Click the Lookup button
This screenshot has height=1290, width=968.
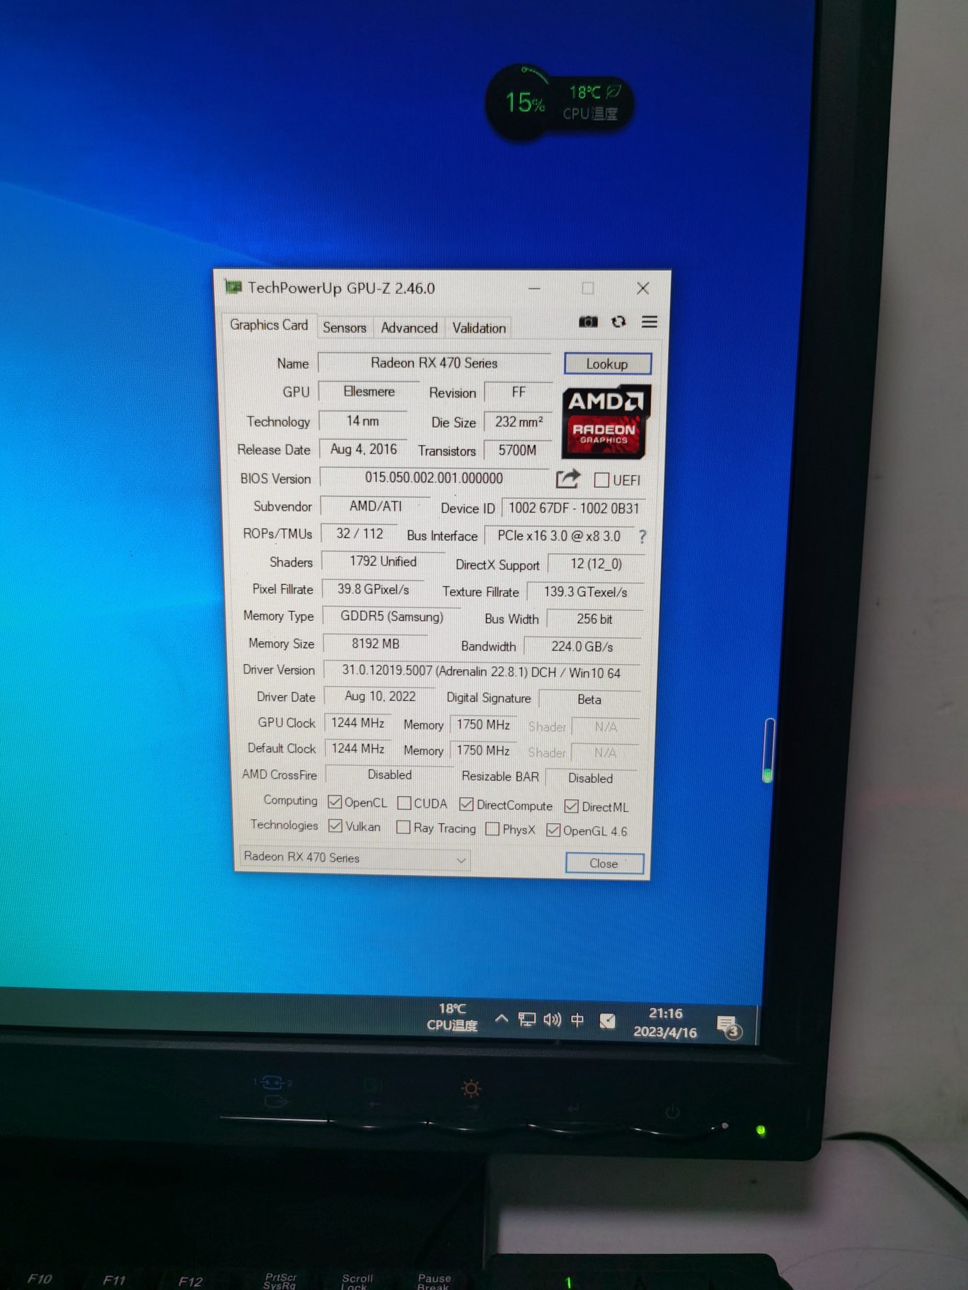click(x=607, y=364)
